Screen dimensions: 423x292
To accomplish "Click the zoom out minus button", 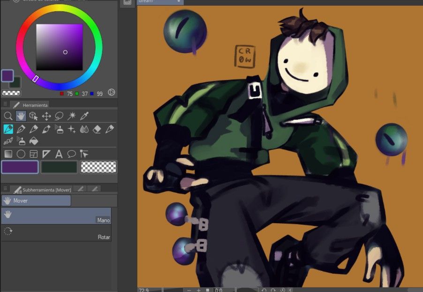I will pyautogui.click(x=189, y=290).
